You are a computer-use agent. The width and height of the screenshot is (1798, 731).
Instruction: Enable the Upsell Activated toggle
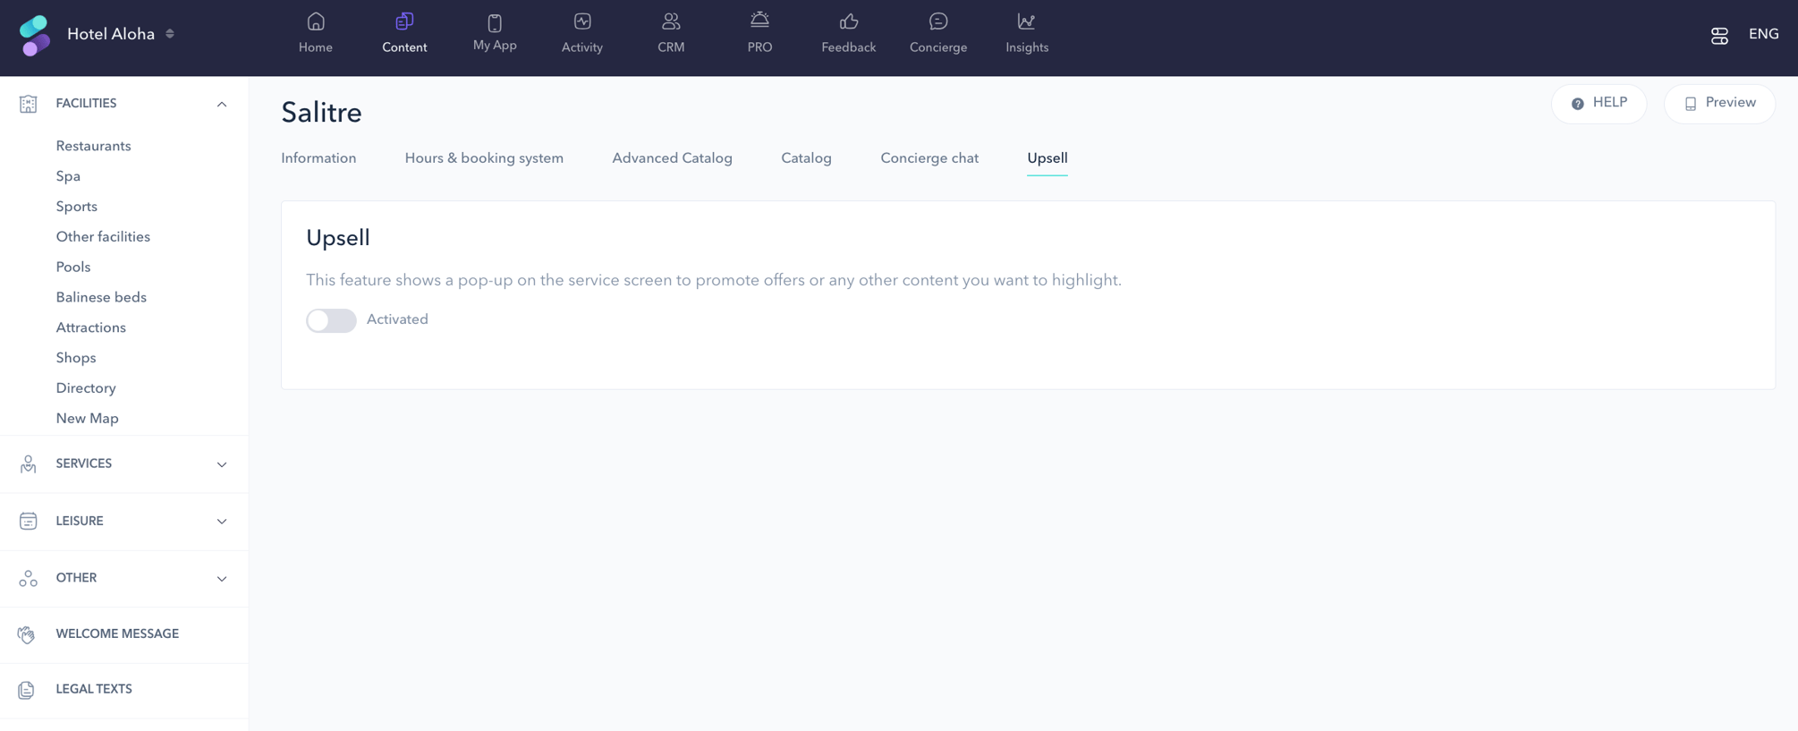(331, 320)
